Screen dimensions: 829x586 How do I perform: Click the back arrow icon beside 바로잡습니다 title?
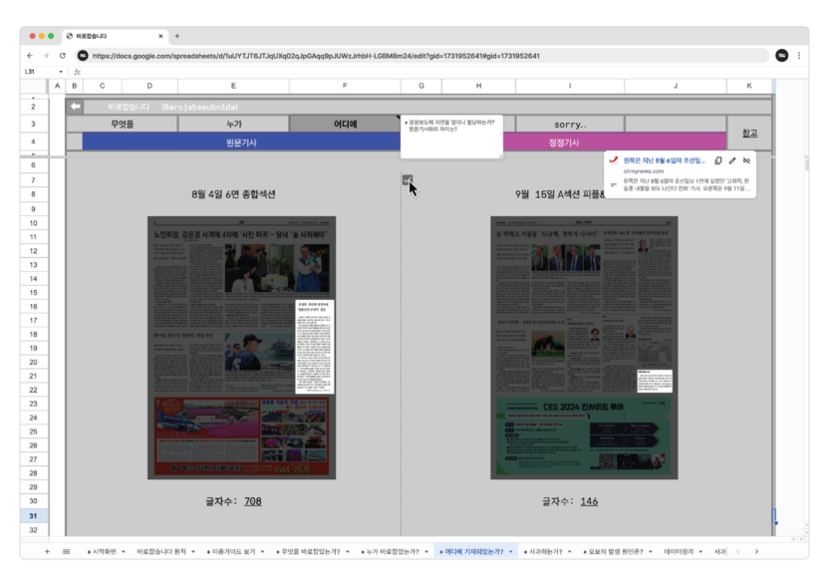[x=75, y=107]
